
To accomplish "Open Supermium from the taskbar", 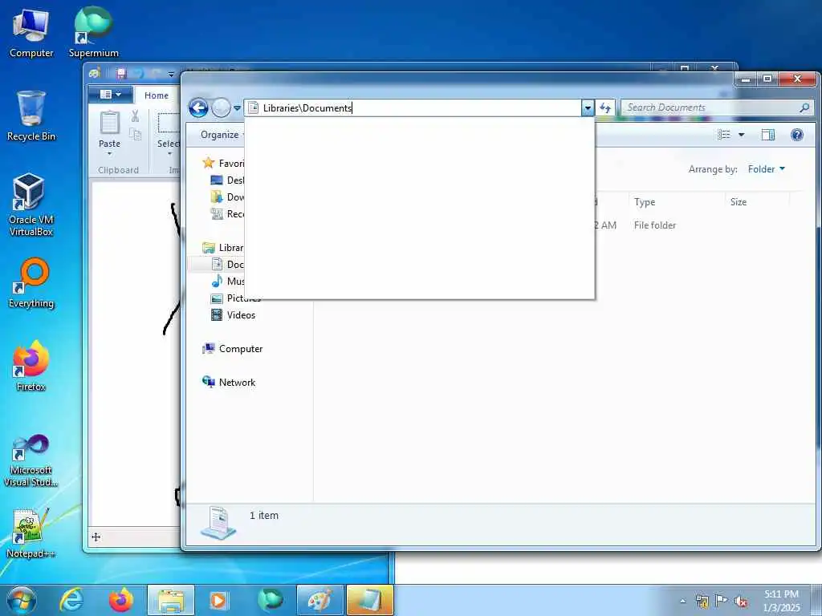I will click(270, 600).
